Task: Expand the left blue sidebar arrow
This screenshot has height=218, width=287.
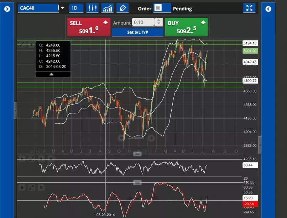Action: pos(7,9)
